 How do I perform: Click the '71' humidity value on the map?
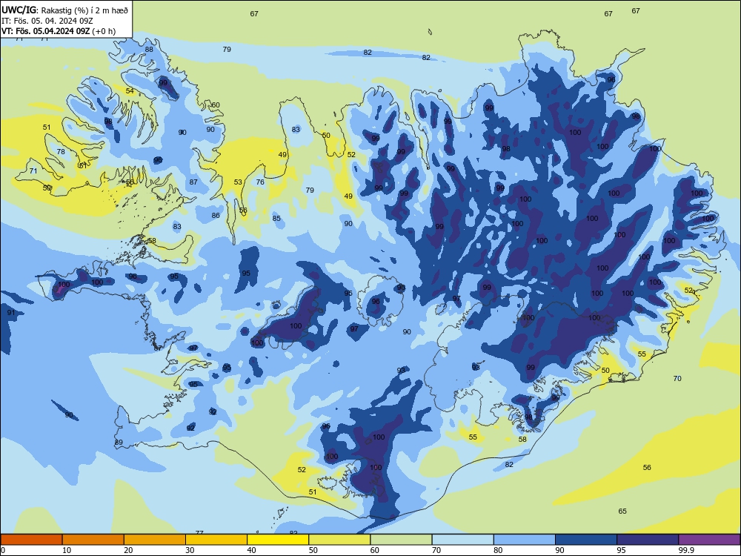click(33, 171)
